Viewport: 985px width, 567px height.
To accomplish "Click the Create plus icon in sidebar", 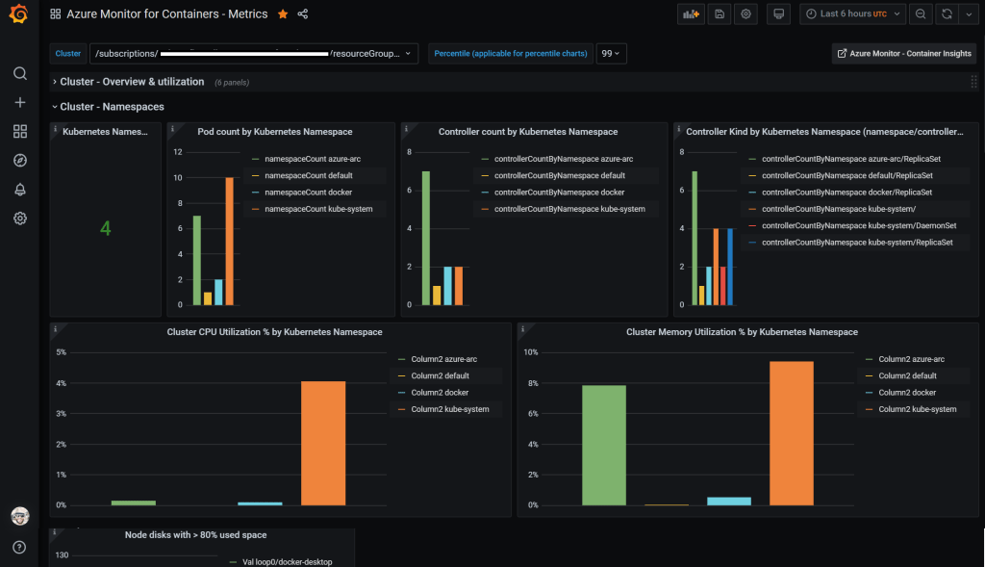I will [x=19, y=102].
